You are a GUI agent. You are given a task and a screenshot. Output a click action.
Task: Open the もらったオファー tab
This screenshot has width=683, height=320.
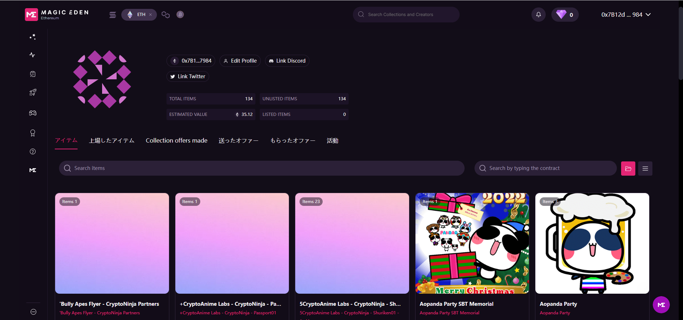click(x=293, y=140)
